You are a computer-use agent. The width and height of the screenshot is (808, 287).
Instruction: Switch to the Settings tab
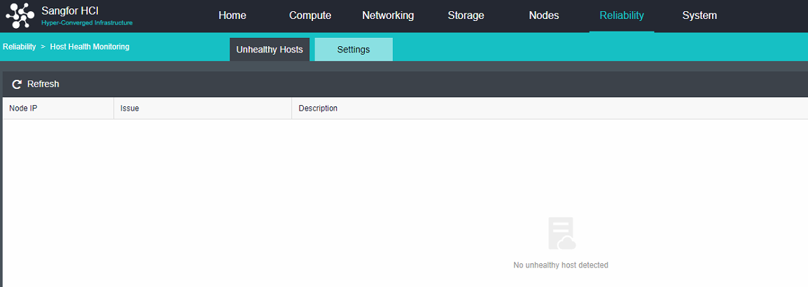[x=354, y=50]
